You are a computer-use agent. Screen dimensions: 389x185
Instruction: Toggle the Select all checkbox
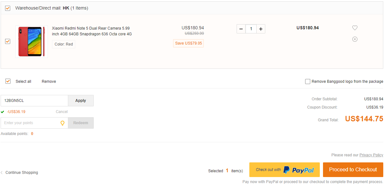pos(8,81)
